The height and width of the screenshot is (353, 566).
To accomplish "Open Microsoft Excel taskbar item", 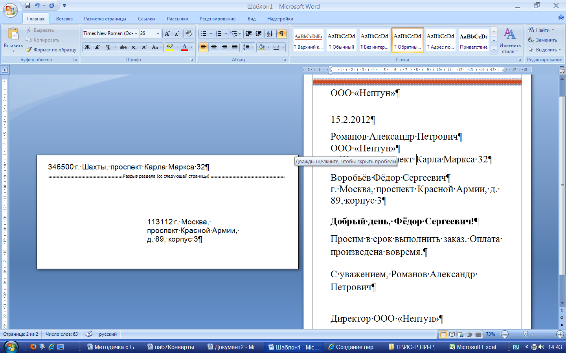I will coord(475,347).
